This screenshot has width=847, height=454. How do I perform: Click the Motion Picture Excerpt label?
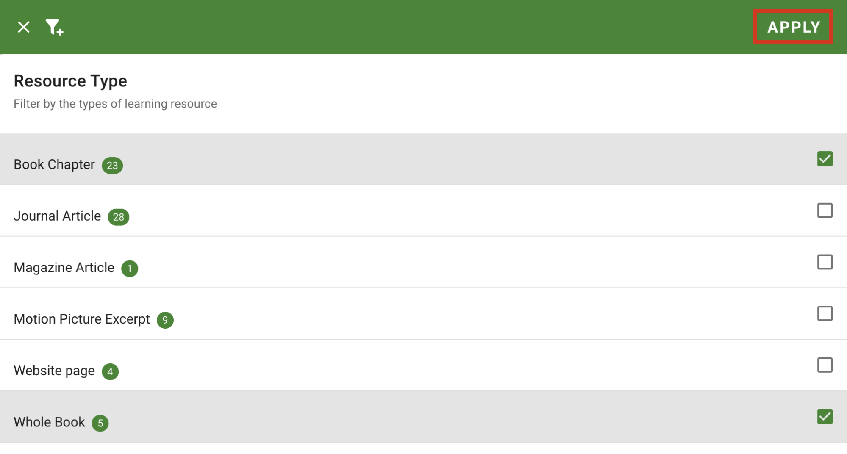(82, 319)
